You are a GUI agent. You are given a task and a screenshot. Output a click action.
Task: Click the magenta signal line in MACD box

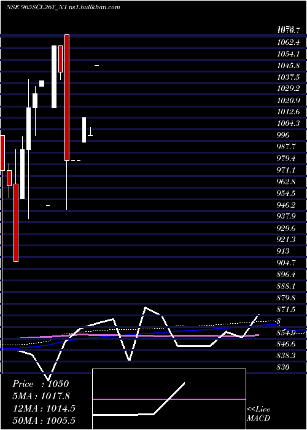tap(169, 399)
